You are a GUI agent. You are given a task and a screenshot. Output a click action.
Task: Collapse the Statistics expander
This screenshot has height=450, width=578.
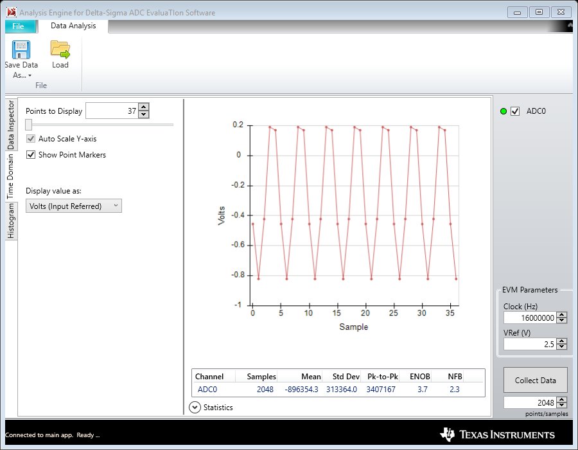click(x=195, y=407)
